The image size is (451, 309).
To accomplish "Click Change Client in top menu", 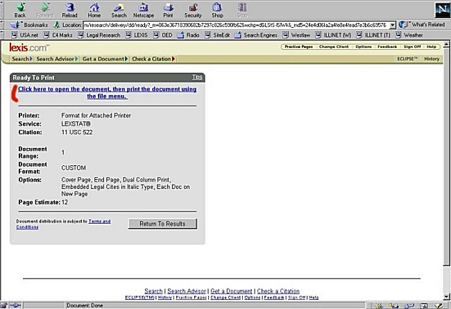I will 334,47.
